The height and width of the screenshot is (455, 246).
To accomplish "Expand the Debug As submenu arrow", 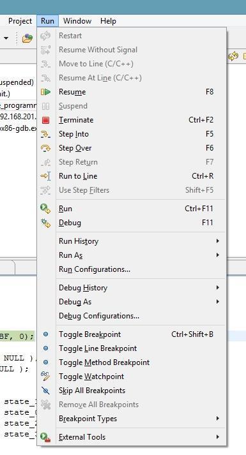I will pos(217,302).
